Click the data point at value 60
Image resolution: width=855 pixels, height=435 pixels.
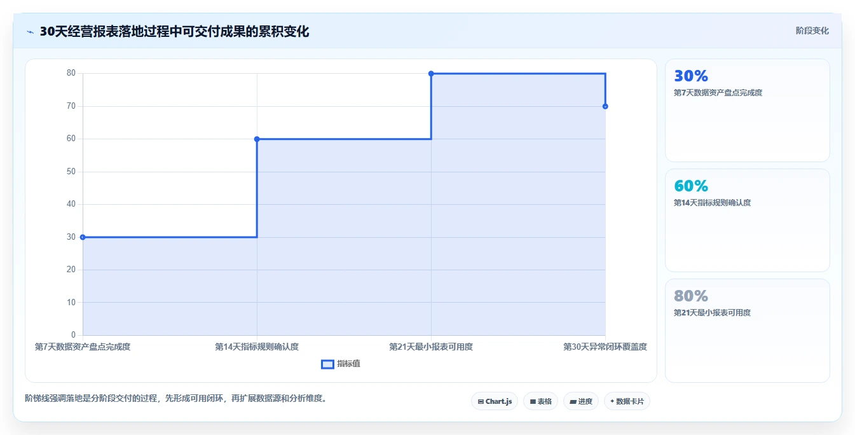(257, 139)
